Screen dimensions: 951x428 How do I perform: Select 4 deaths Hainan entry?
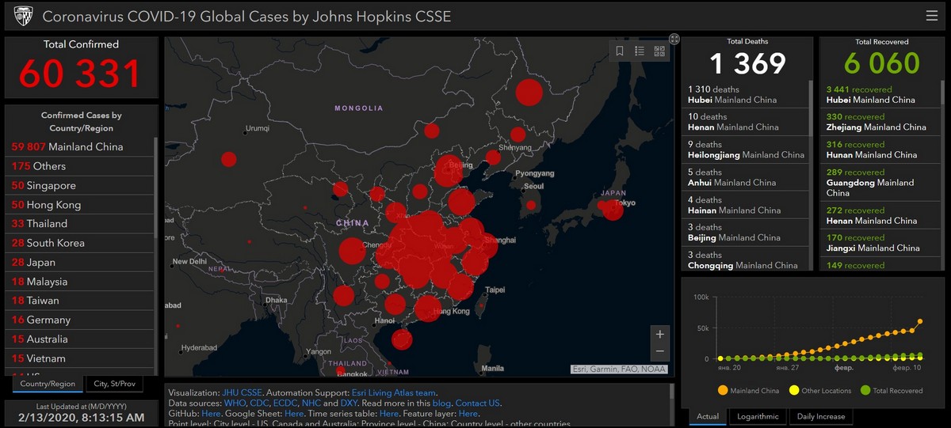pyautogui.click(x=745, y=205)
